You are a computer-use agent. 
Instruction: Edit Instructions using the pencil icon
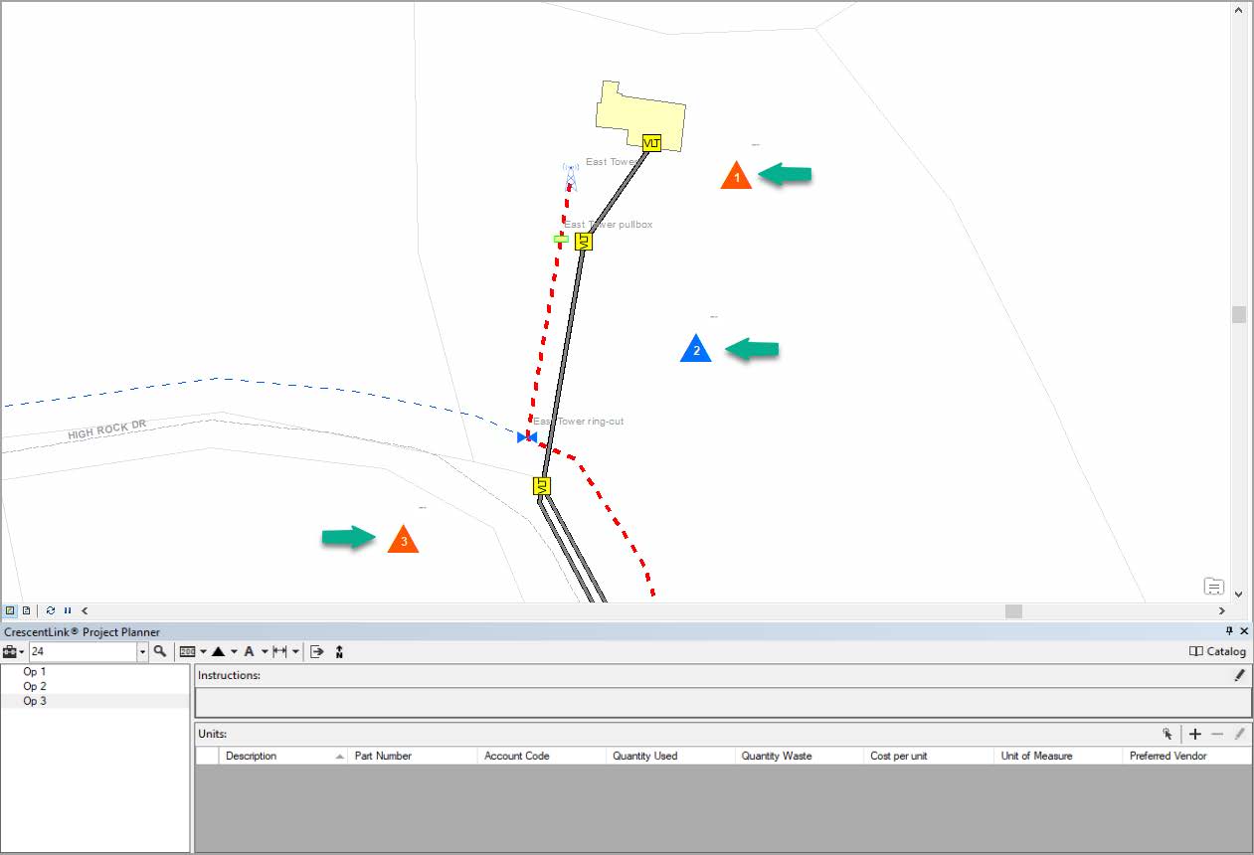[x=1239, y=675]
